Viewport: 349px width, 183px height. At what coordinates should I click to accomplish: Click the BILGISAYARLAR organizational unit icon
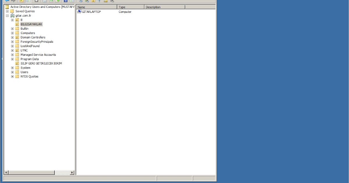(x=17, y=24)
